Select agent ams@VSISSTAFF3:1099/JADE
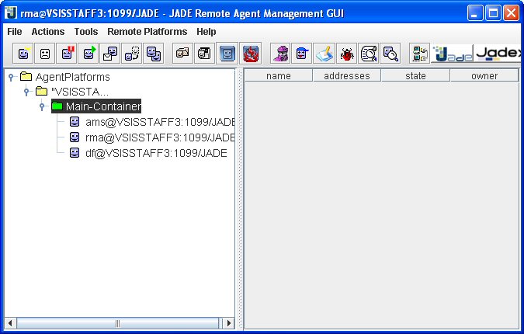 click(x=152, y=122)
